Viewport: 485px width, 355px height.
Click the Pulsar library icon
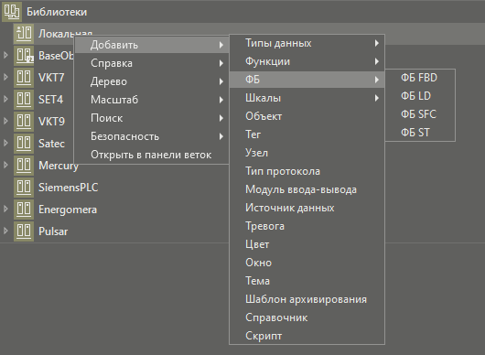click(x=24, y=231)
